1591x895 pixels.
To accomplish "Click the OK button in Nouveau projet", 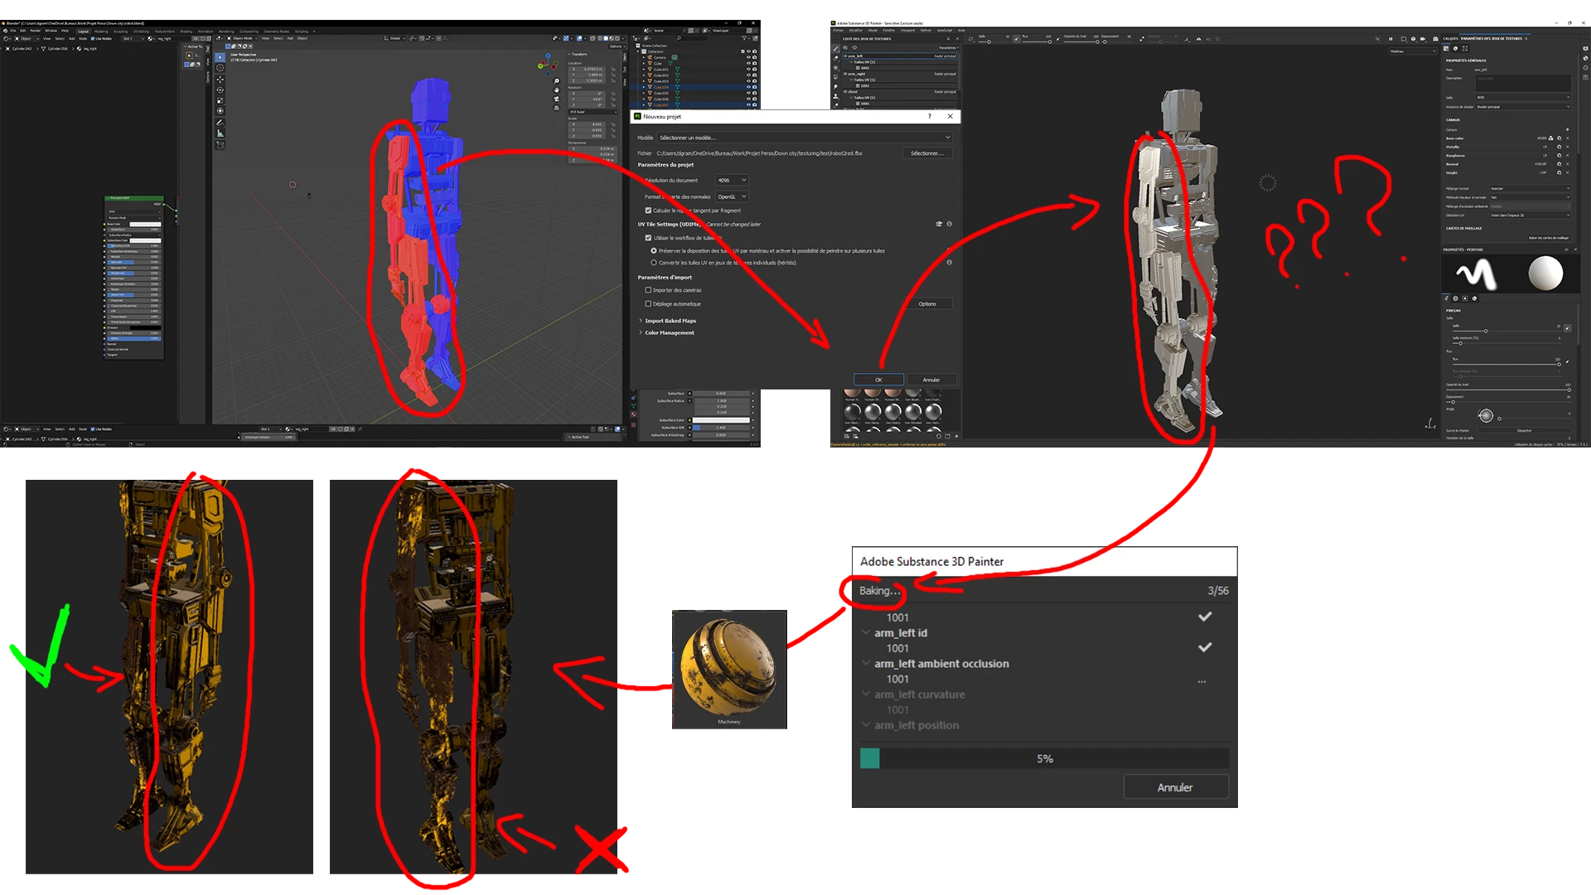I will coord(878,380).
